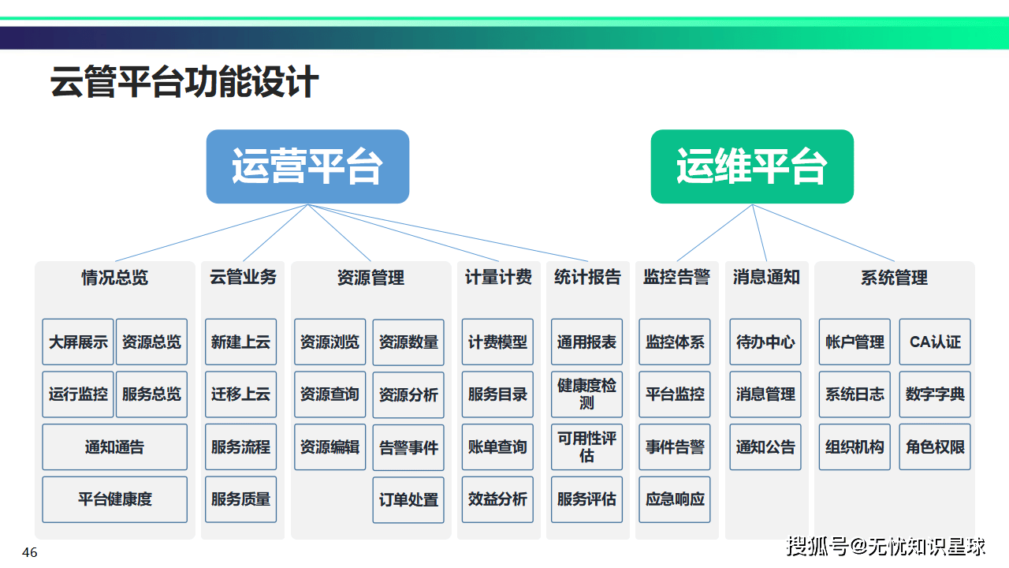Choose the 服务质量 item
Viewport: 1009px width, 568px height.
tap(240, 499)
